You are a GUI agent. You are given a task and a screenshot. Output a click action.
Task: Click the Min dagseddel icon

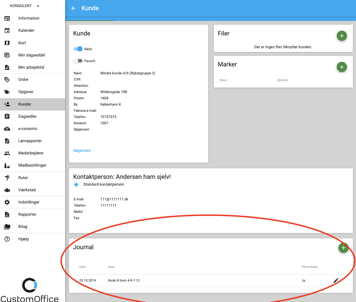tap(7, 55)
